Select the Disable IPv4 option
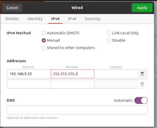 [x=116, y=40]
